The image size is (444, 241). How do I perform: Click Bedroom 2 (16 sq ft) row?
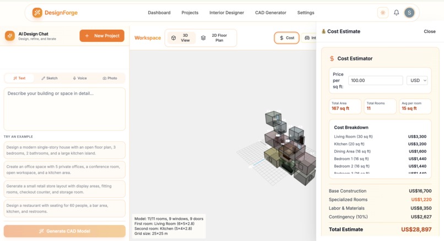point(380,166)
